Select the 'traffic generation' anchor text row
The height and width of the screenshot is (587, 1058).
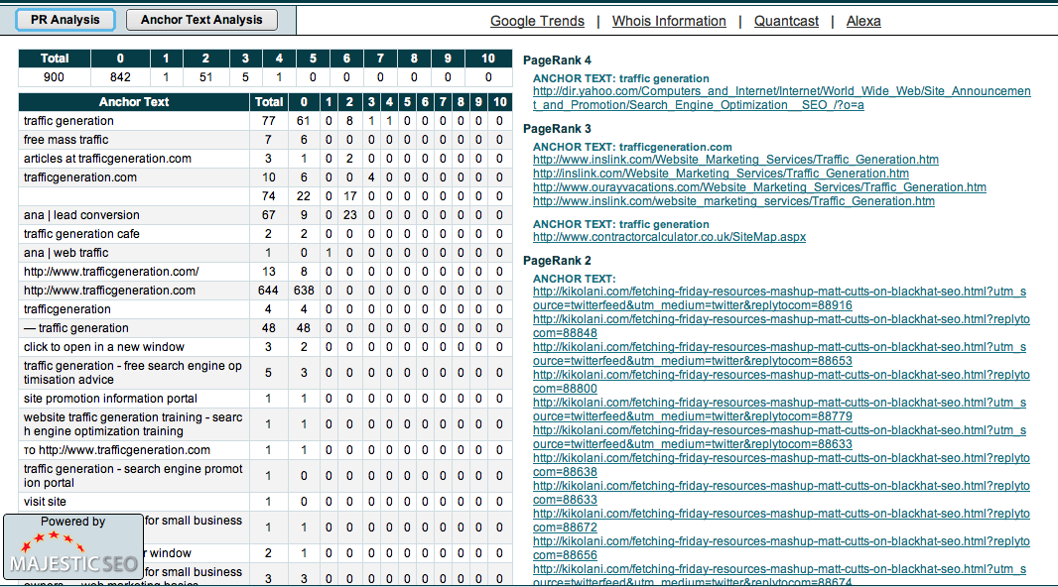68,121
